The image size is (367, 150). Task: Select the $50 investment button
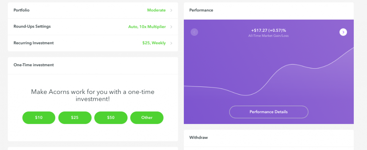point(111,117)
